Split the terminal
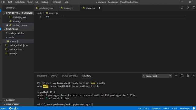196x110 pixels. point(182,76)
